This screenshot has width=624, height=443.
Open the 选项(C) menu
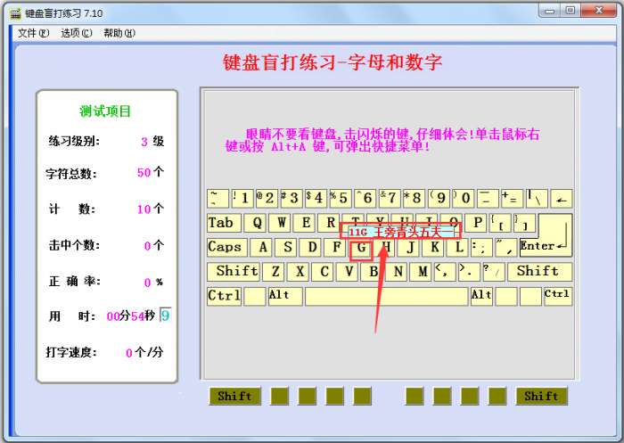tap(77, 33)
